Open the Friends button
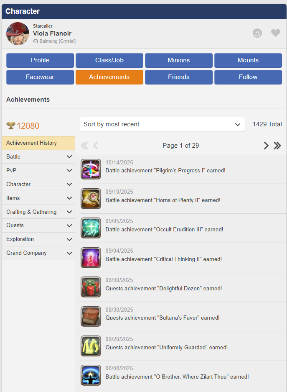This screenshot has height=392, width=287. tap(179, 77)
